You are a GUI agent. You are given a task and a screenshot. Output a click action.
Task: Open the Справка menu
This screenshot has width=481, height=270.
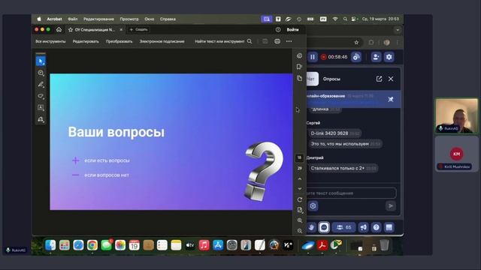click(168, 19)
